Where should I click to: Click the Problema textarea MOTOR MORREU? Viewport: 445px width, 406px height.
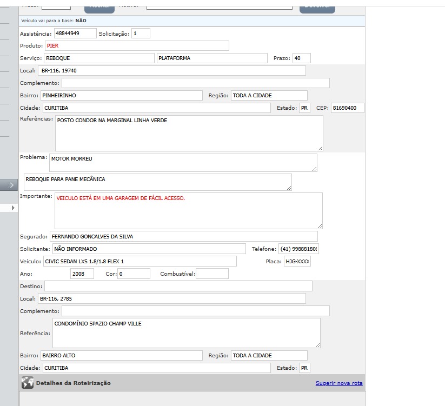(183, 163)
